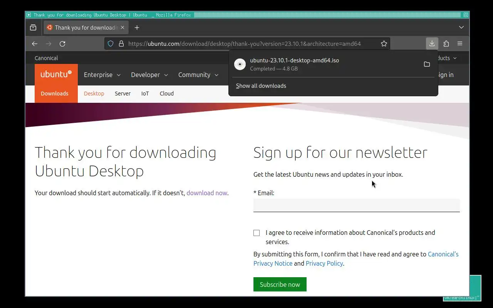Screen dimensions: 493x308
Task: Focus the Email input field
Action: [x=357, y=205]
